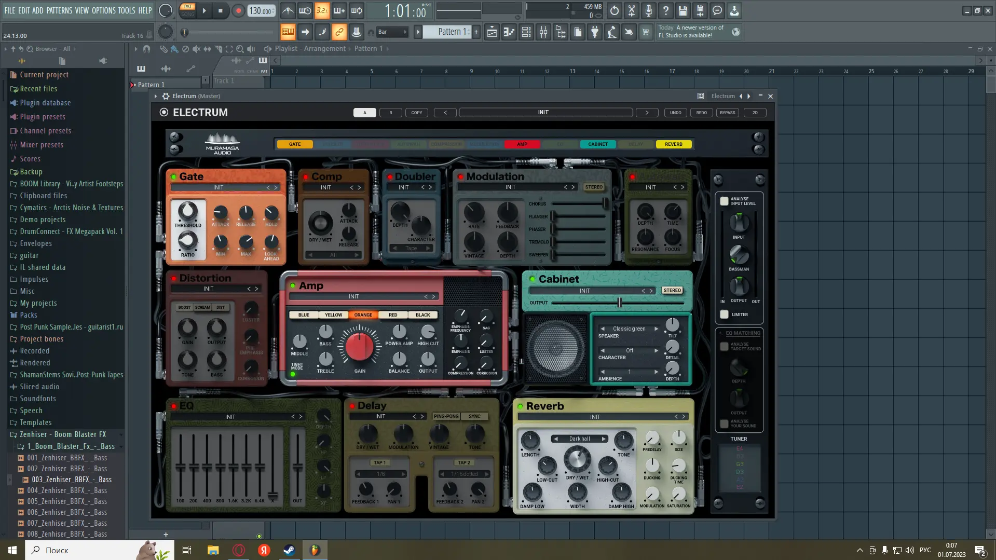Expand Zenhiser - Boom Blaster FX folder
Image resolution: width=996 pixels, height=560 pixels.
pyautogui.click(x=63, y=434)
